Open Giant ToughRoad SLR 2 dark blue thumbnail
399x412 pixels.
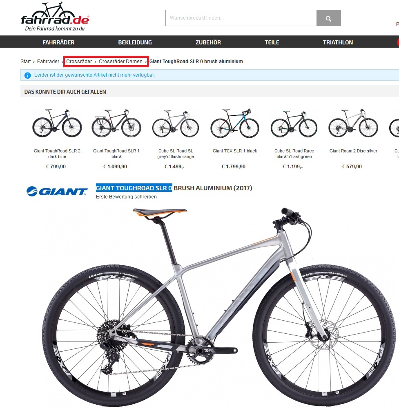[57, 123]
